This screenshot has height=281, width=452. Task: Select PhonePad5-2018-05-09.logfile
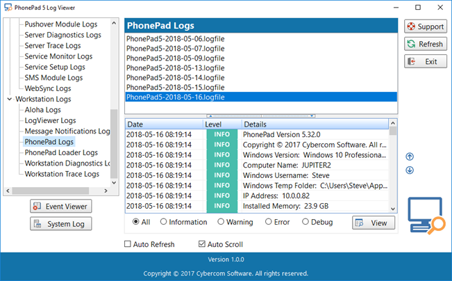click(261, 58)
